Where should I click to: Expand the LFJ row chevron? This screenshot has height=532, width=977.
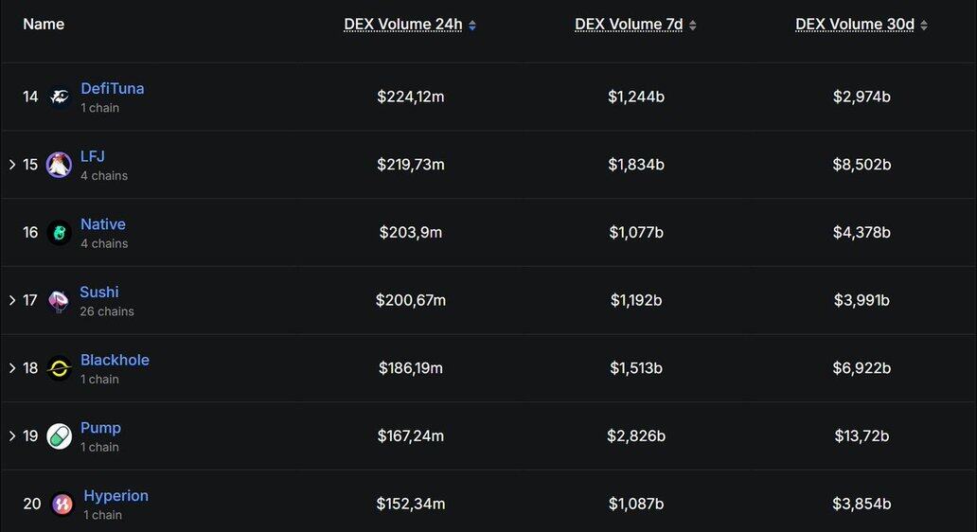[12, 165]
